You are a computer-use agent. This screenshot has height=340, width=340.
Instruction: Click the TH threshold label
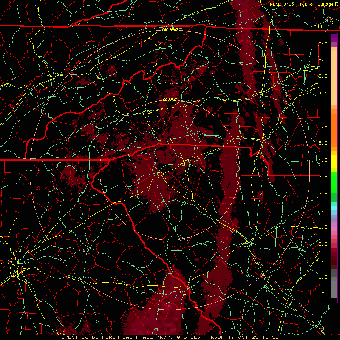tap(325, 294)
